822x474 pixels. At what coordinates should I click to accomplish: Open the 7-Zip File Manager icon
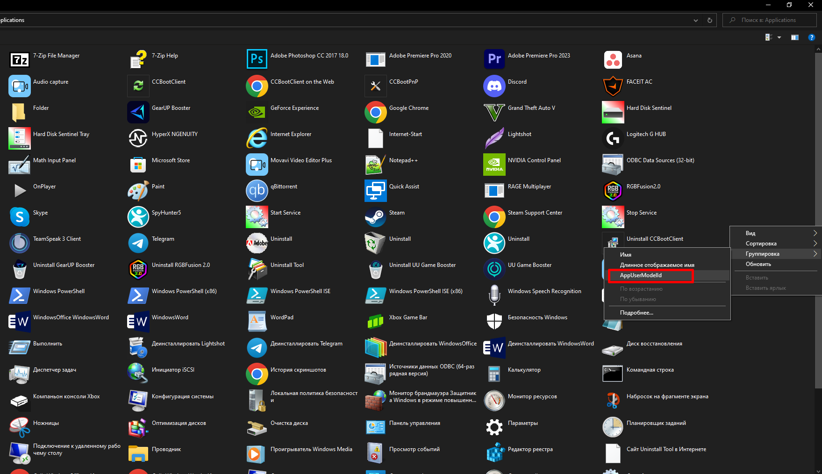19,59
